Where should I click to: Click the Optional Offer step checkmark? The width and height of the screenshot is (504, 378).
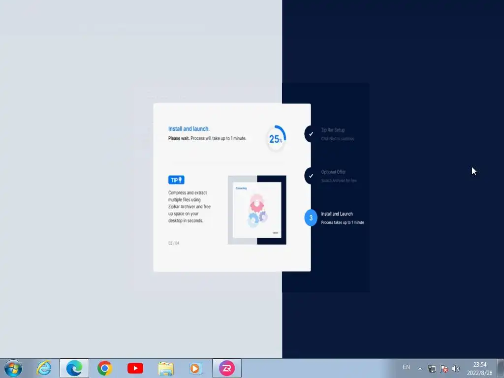[311, 176]
